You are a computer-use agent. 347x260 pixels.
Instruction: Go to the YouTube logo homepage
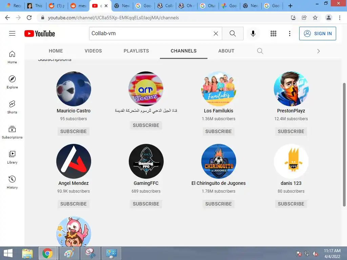(40, 34)
